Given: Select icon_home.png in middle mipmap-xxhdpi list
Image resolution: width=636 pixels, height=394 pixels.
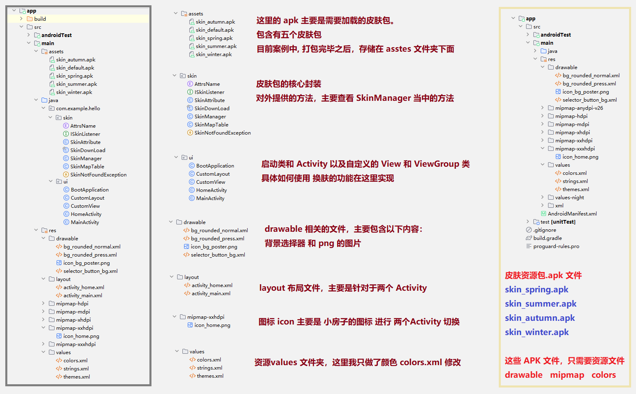Looking at the screenshot, I should tap(213, 325).
